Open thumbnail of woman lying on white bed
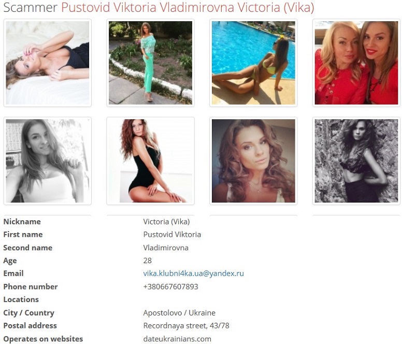The height and width of the screenshot is (344, 402). 48,63
